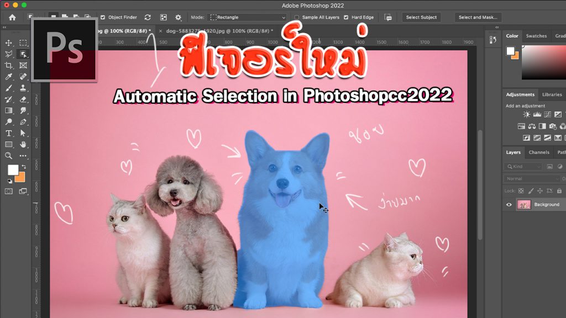Screen dimensions: 566x318
Task: Click the orange background color swatch in toolbar
Action: (20, 177)
